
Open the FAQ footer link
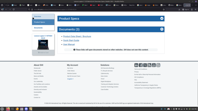(136, 80)
